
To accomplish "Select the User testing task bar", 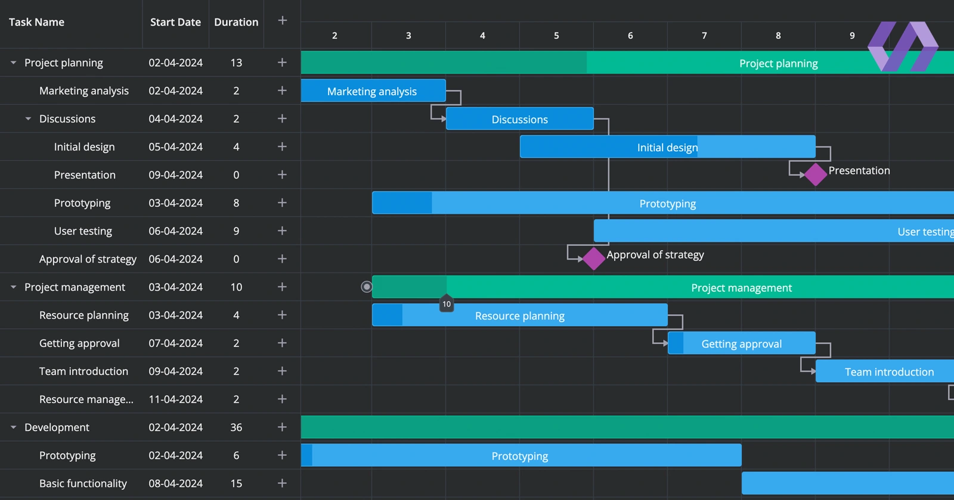I will click(x=774, y=230).
